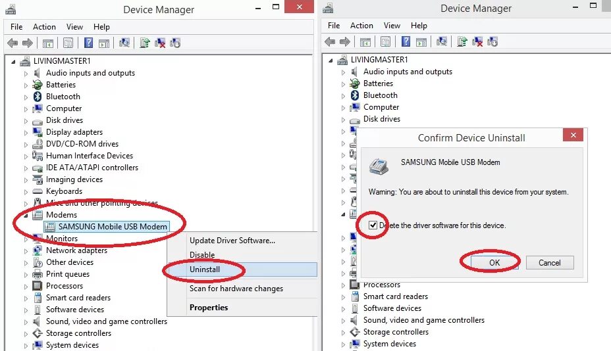Select Human Interface Devices in left window

pyautogui.click(x=90, y=156)
